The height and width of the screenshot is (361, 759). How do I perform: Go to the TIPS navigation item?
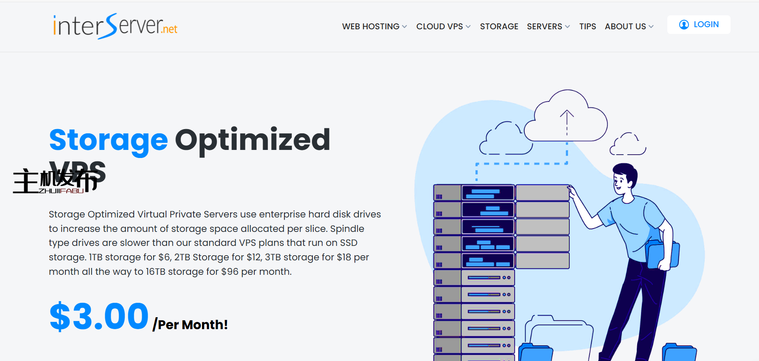pos(588,27)
